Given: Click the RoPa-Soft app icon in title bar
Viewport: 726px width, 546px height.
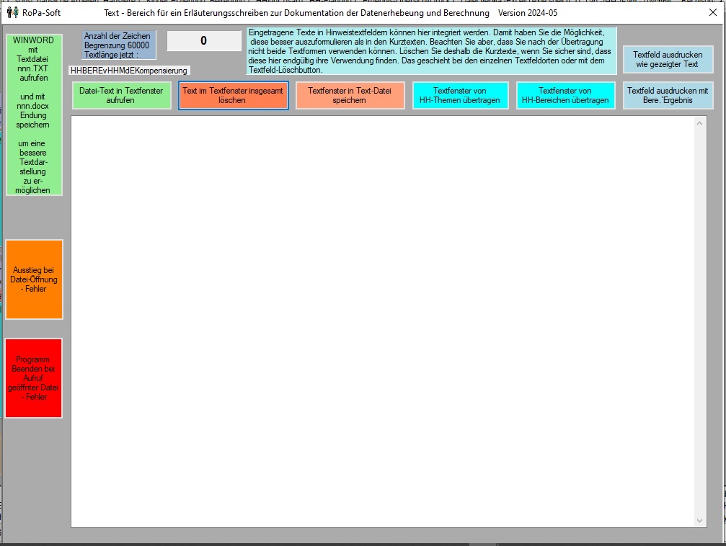Looking at the screenshot, I should pyautogui.click(x=12, y=12).
